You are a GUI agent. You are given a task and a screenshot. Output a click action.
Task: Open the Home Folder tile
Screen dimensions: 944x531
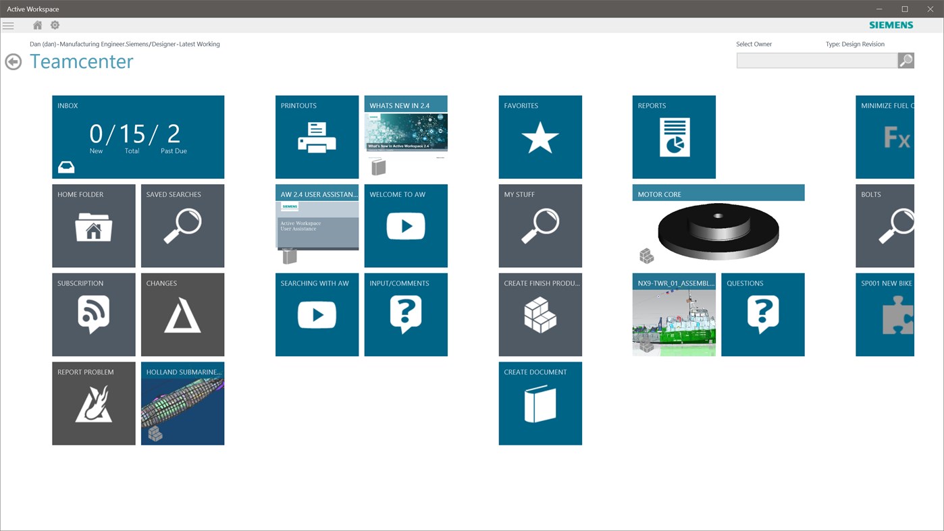click(93, 225)
